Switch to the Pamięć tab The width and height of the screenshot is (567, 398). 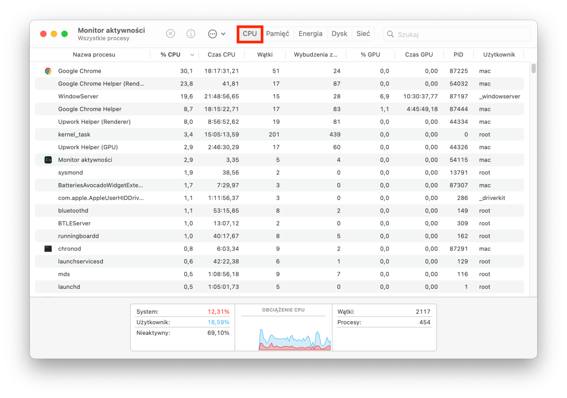[x=277, y=34]
